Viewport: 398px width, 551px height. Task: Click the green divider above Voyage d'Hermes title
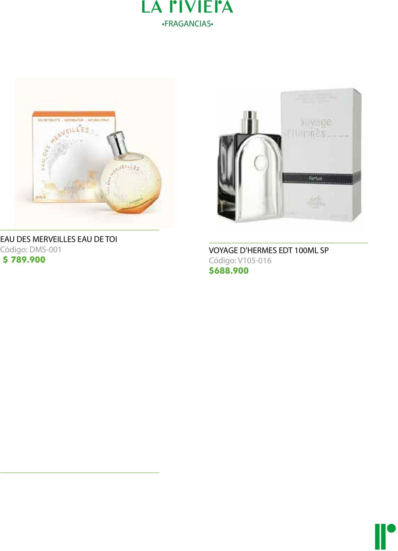click(288, 243)
